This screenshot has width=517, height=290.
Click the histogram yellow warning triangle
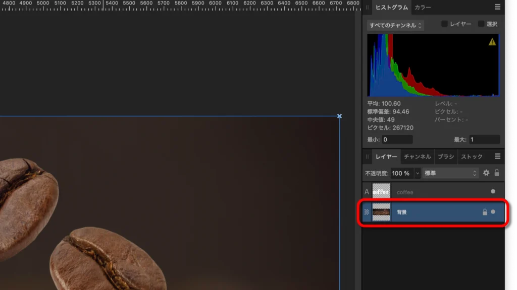(492, 42)
